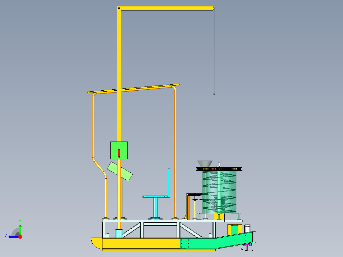Image resolution: width=343 pixels, height=257 pixels.
Task: Pick the horizontal yellow crane boom
Action: point(168,8)
